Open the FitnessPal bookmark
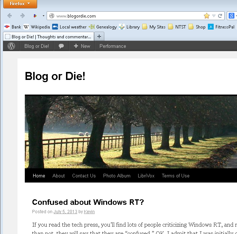237x234 pixels. (x=221, y=27)
